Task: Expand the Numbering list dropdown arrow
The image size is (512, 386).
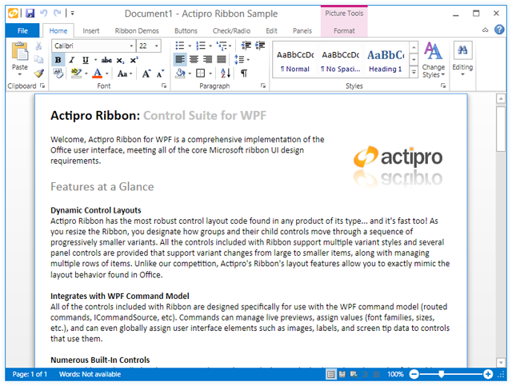Action: tap(210, 46)
